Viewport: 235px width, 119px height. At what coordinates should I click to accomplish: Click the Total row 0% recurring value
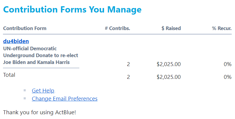point(228,77)
